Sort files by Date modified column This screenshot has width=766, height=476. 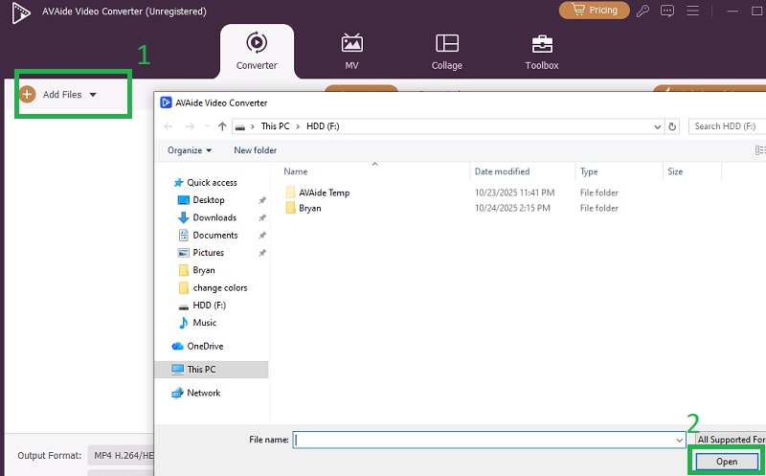502,171
